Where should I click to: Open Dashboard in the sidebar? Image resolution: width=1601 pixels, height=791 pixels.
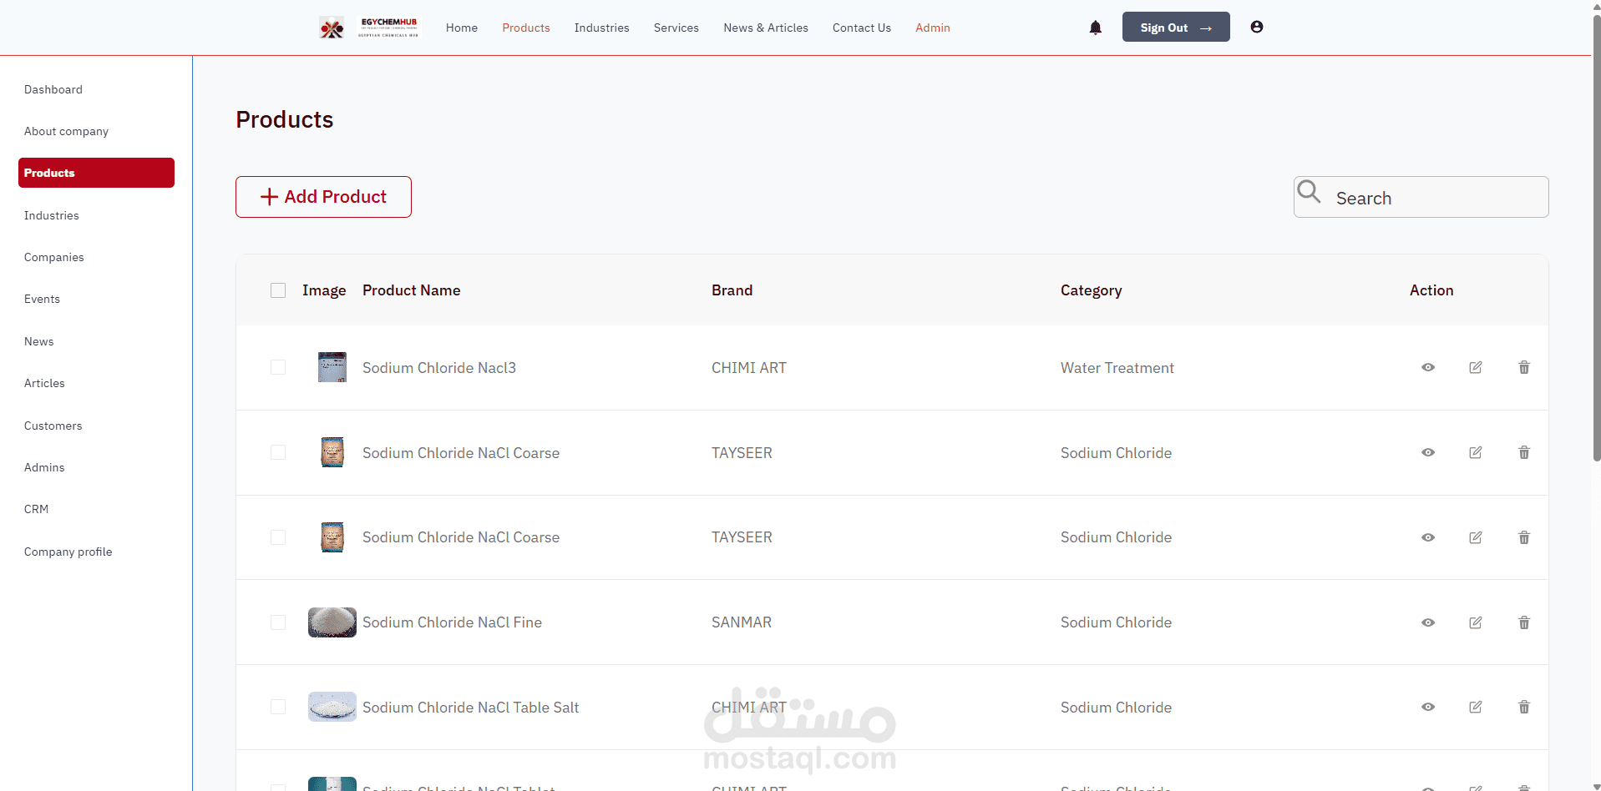pyautogui.click(x=53, y=89)
